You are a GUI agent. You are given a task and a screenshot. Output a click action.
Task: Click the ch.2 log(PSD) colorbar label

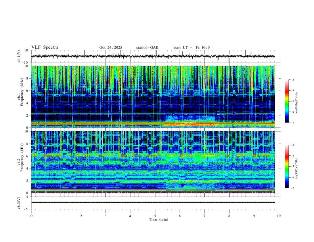[x=297, y=168]
